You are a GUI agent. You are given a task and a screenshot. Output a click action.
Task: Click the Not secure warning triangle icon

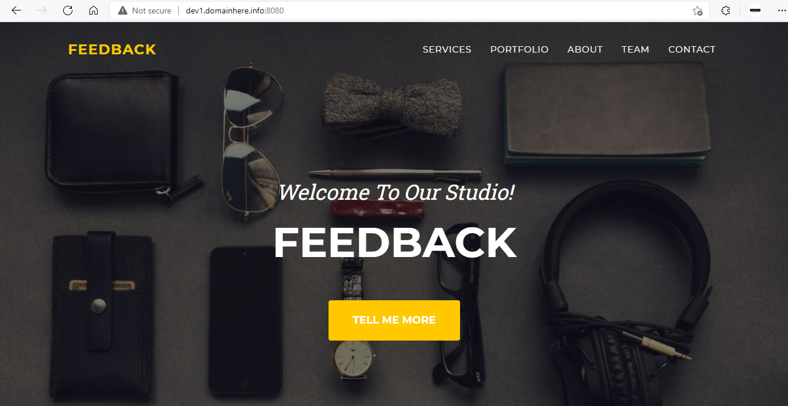[123, 11]
